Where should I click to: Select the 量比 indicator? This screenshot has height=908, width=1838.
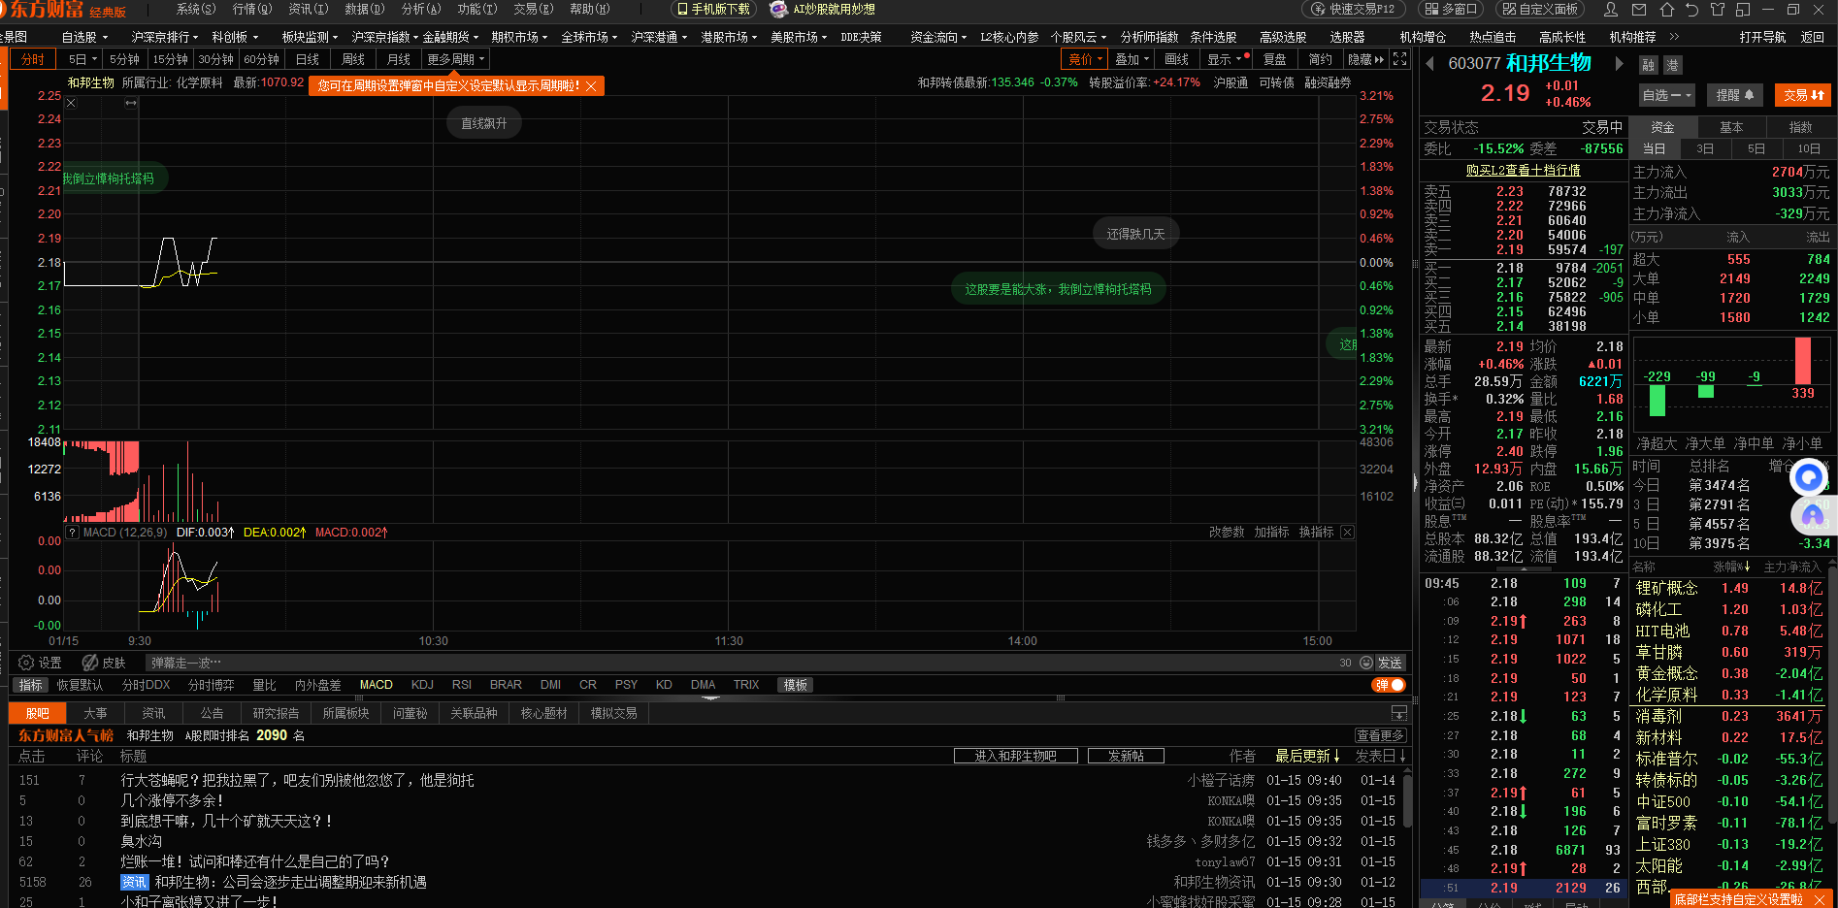coord(265,685)
